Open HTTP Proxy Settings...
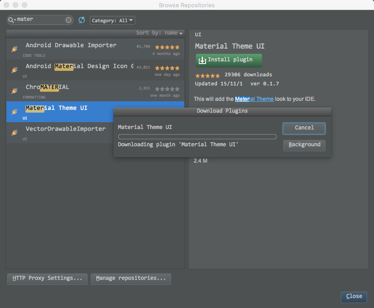Screen dimensions: 374x308 tap(48, 278)
